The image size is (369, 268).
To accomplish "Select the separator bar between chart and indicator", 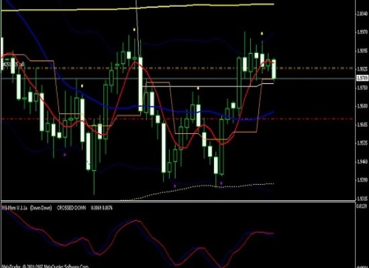I will [x=178, y=201].
